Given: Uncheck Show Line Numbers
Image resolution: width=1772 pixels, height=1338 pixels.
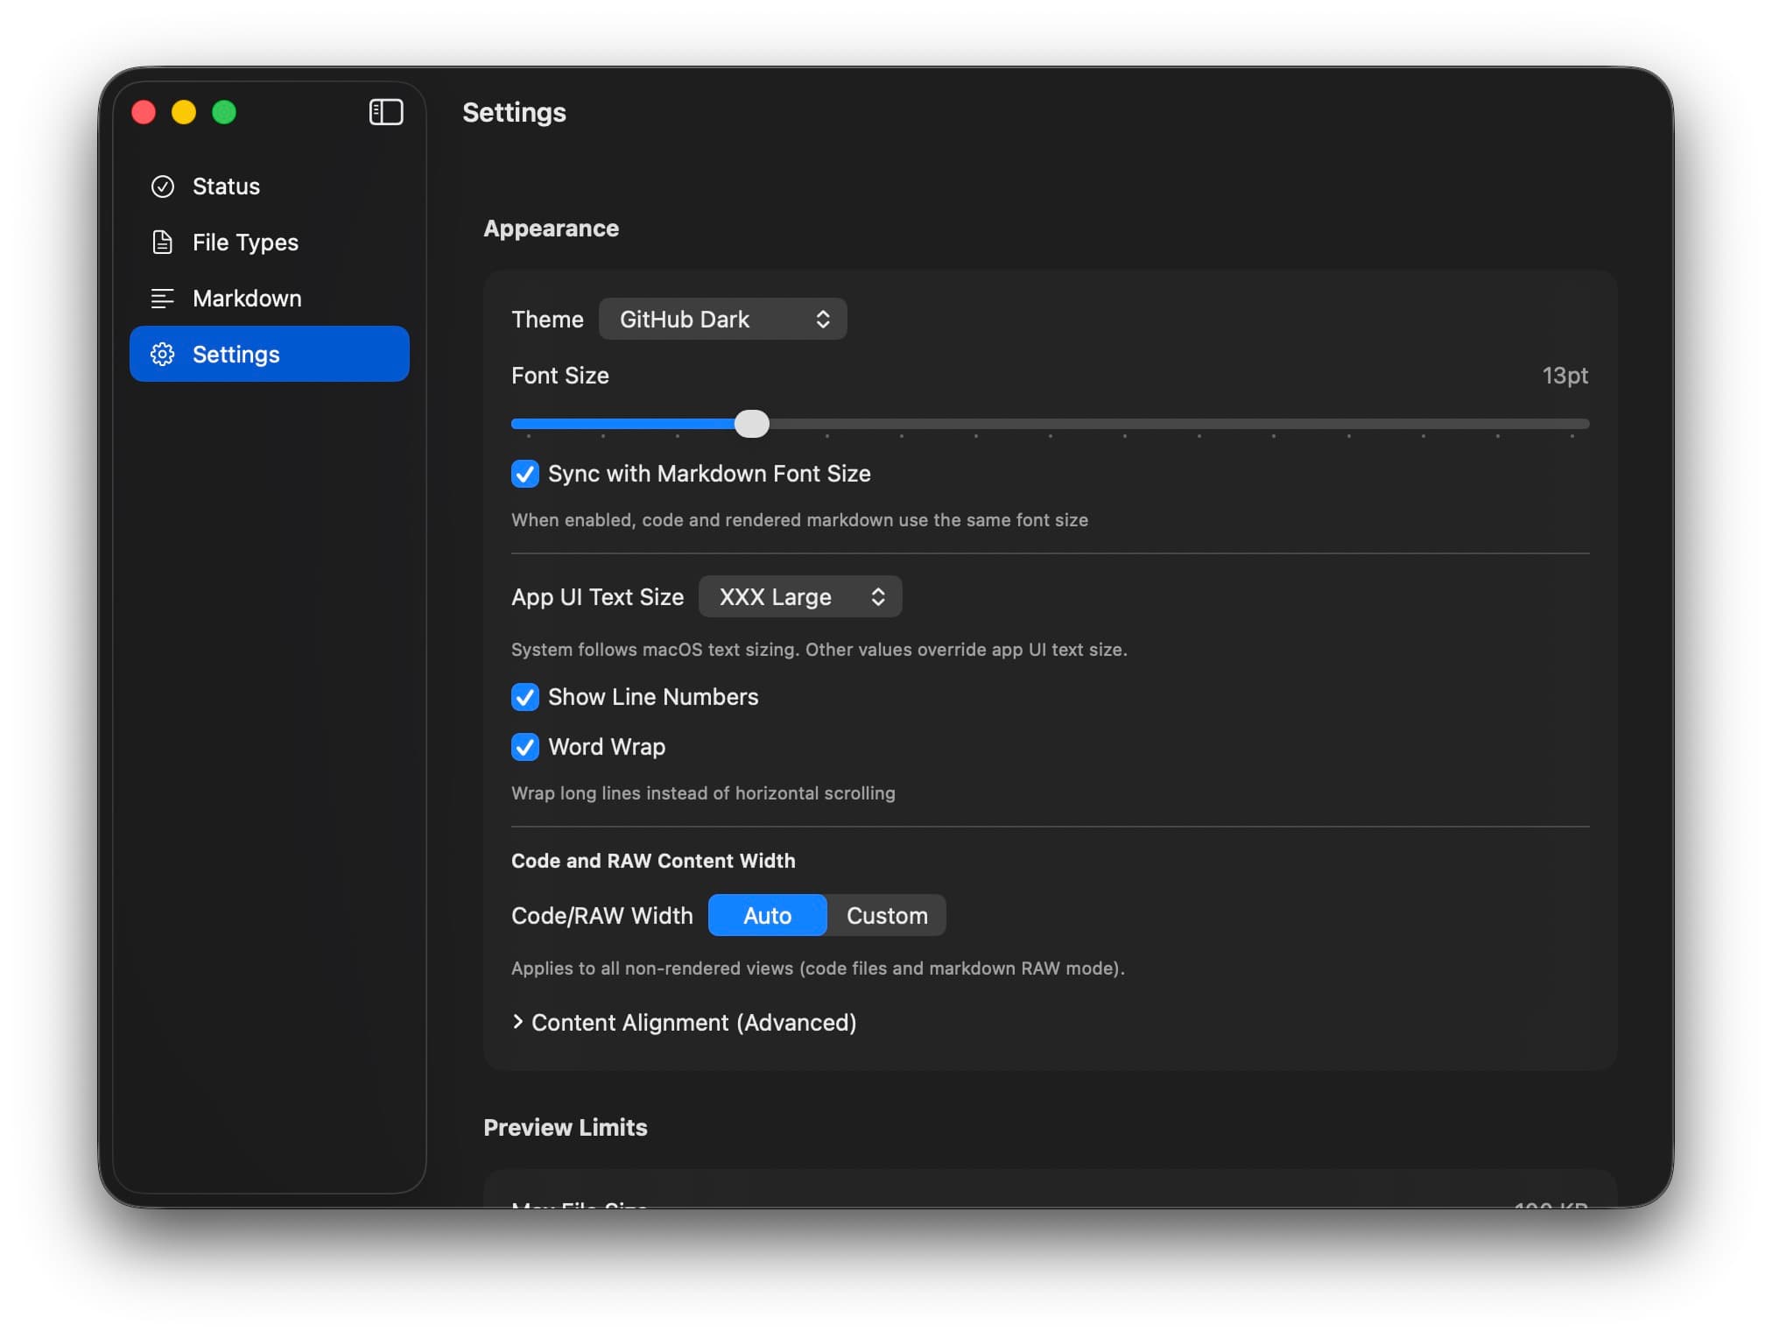Looking at the screenshot, I should pos(524,697).
